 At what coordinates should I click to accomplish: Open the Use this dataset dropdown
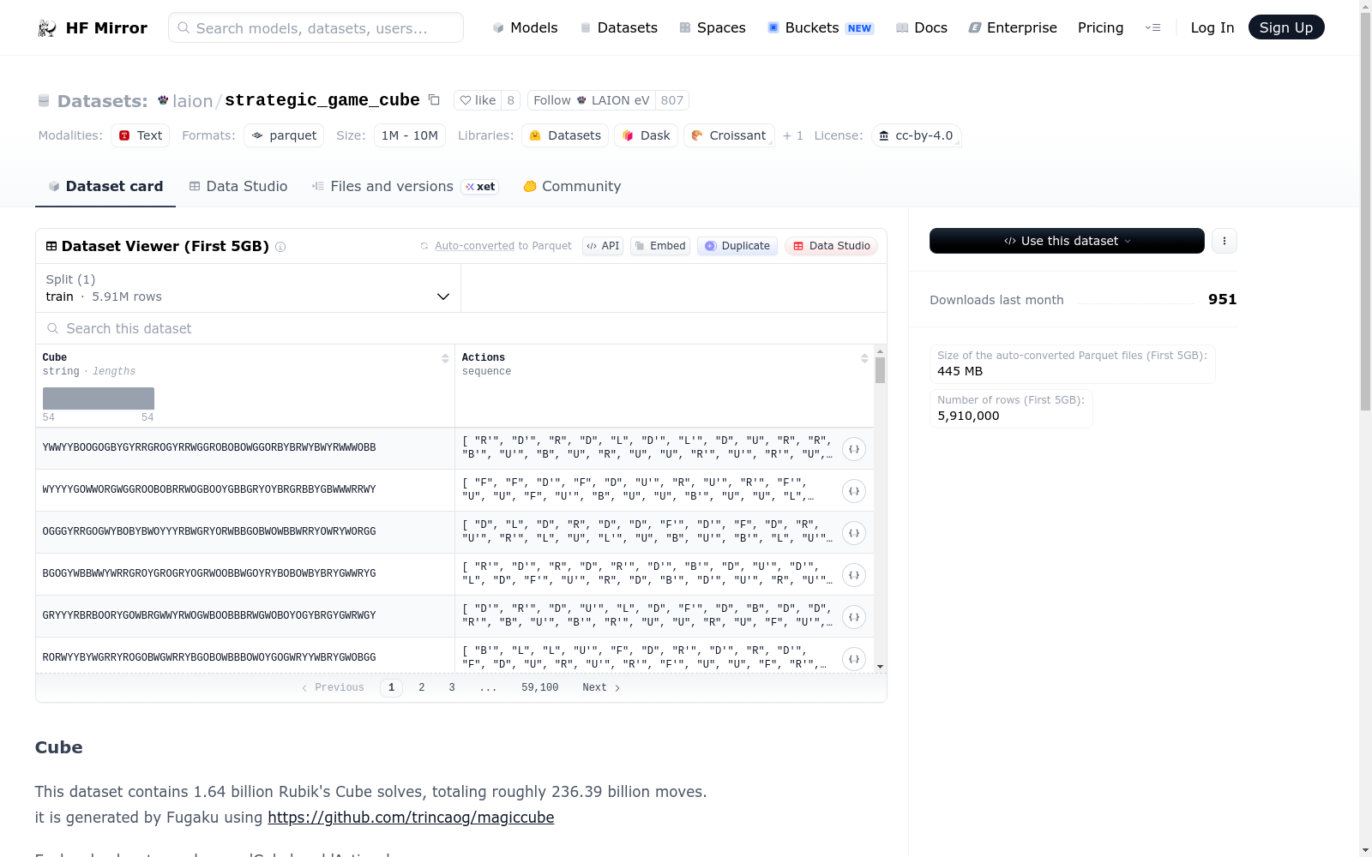coord(1067,241)
